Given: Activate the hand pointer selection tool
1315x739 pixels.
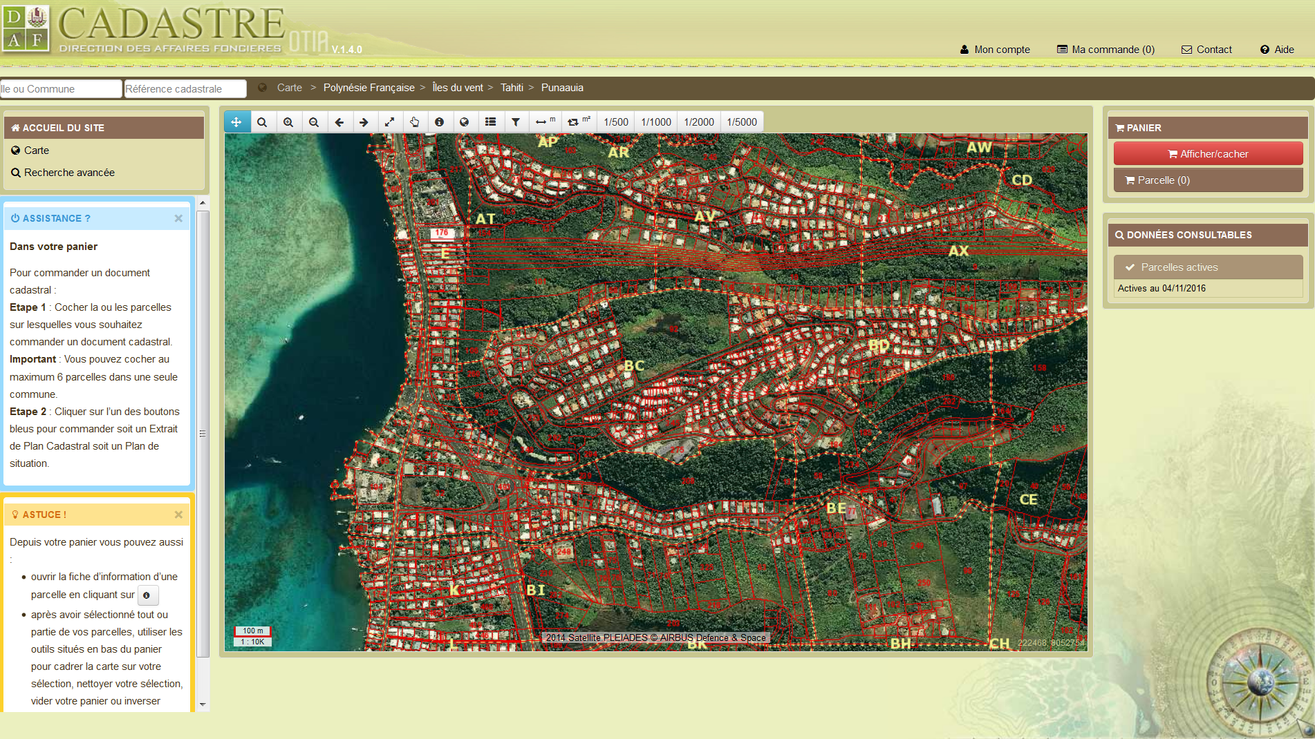Looking at the screenshot, I should click(x=414, y=122).
